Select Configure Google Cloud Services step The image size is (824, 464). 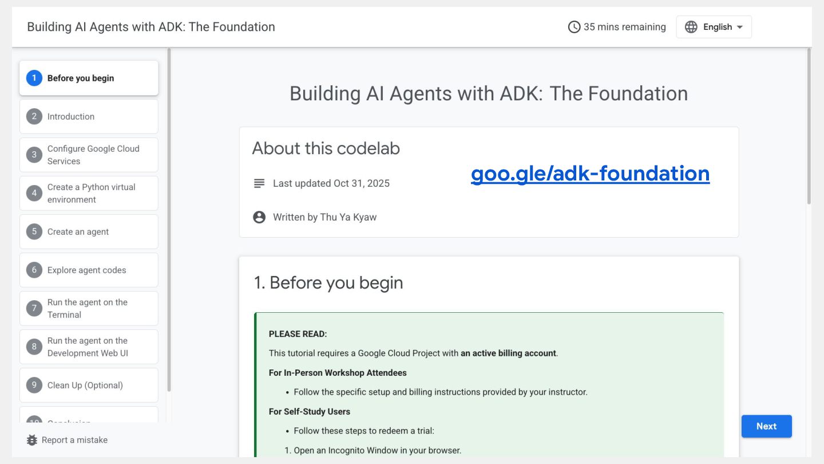click(89, 155)
